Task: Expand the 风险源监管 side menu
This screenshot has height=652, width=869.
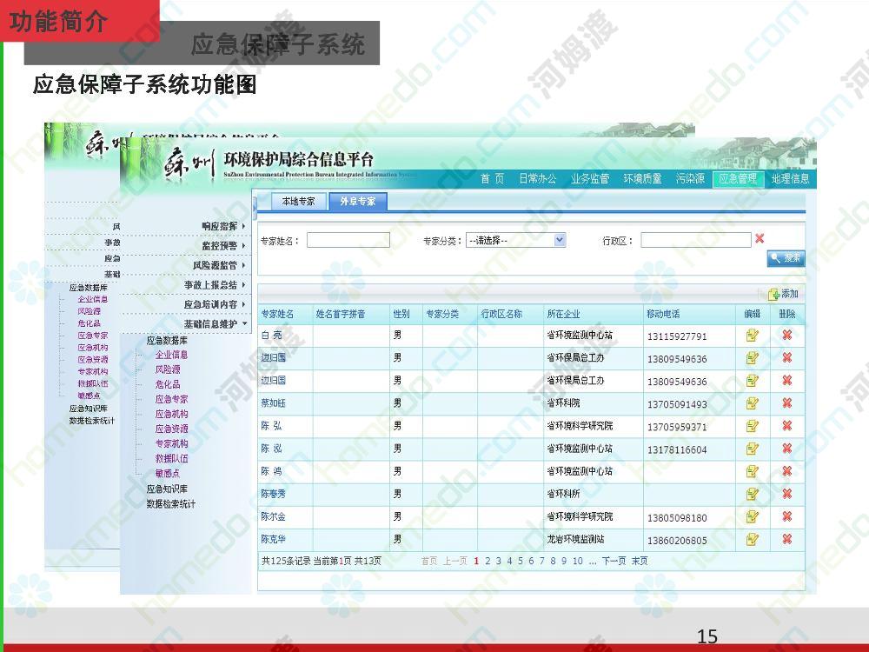Action: tap(219, 265)
